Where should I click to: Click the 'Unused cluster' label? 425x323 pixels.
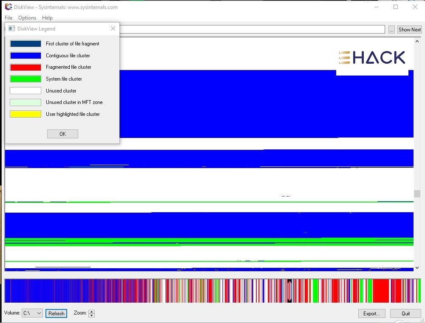tap(61, 91)
